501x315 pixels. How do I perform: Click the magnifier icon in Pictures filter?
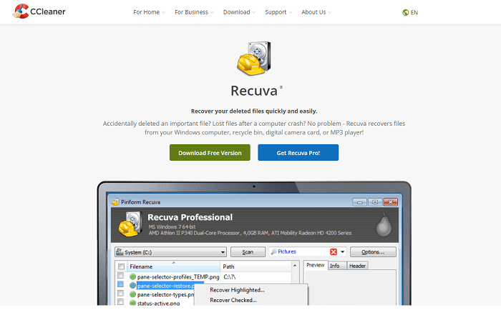click(x=274, y=251)
